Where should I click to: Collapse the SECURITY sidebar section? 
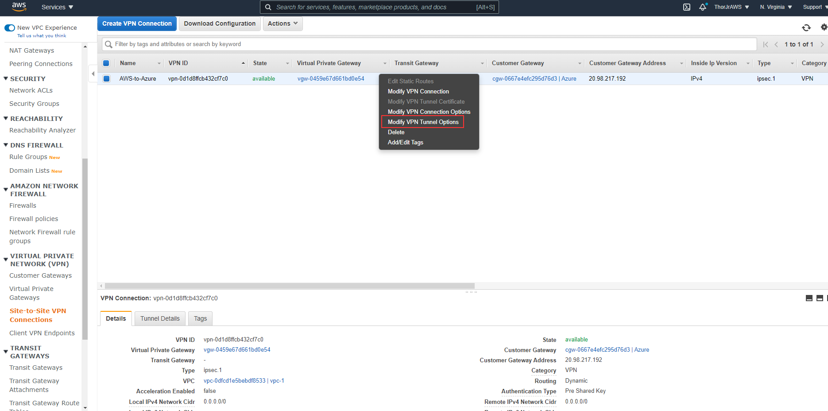[x=6, y=78]
